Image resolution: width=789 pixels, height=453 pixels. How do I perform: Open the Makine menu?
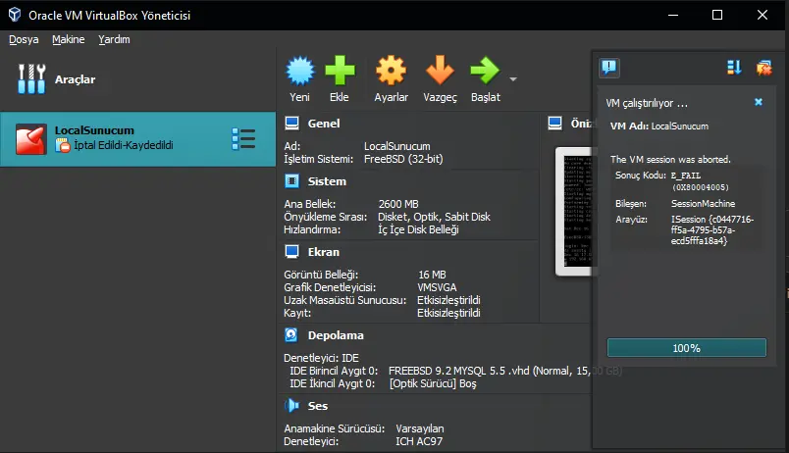click(69, 39)
